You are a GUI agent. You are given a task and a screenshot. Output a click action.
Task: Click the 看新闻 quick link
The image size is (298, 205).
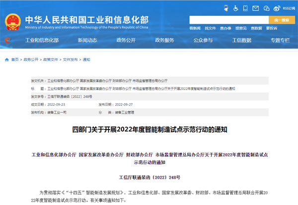195,29
